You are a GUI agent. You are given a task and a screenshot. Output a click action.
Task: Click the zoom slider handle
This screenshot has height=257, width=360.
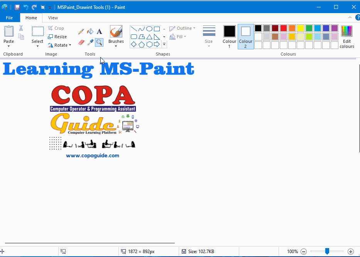click(327, 251)
